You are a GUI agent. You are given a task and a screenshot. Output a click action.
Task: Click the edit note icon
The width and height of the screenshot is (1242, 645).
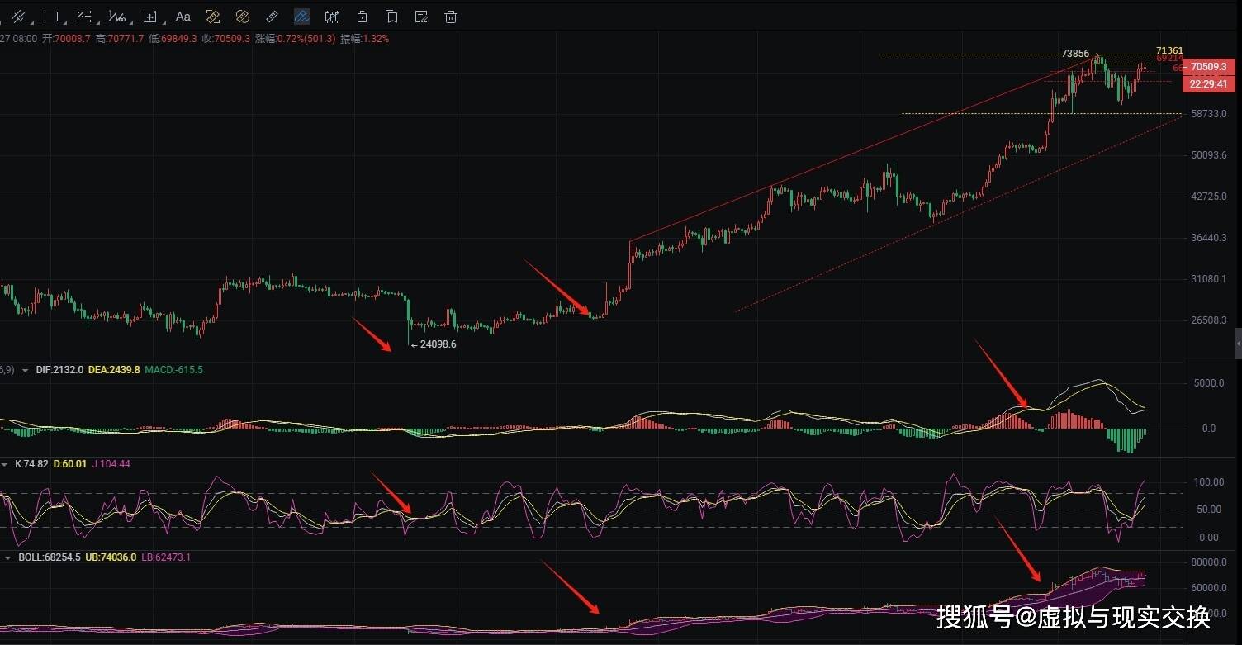tap(421, 17)
